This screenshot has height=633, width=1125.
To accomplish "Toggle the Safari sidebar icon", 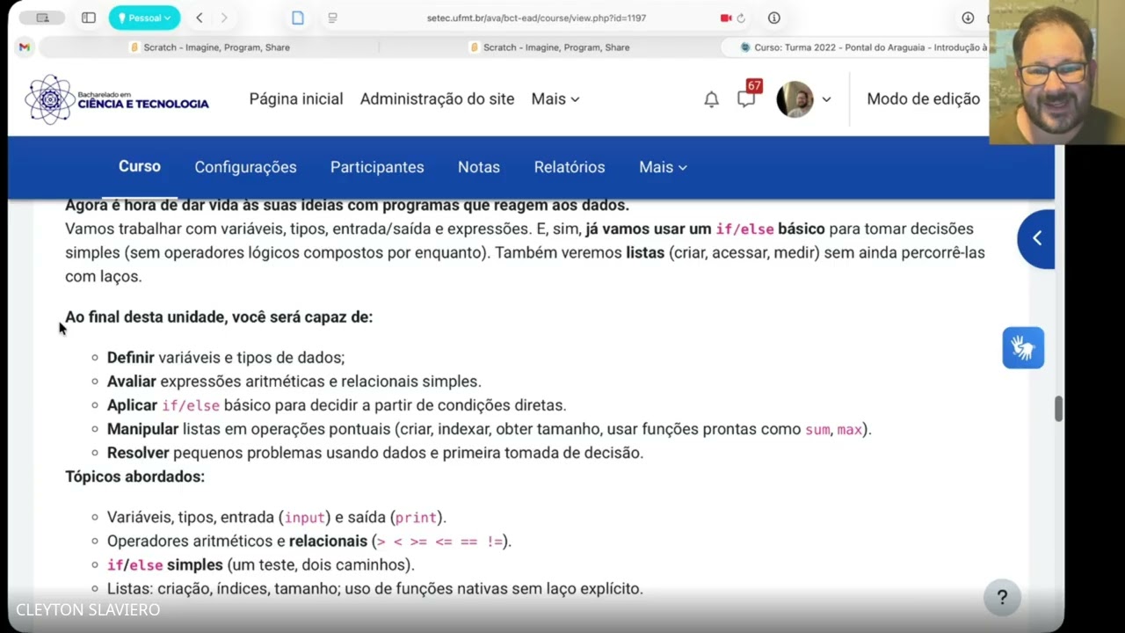I will tap(89, 18).
